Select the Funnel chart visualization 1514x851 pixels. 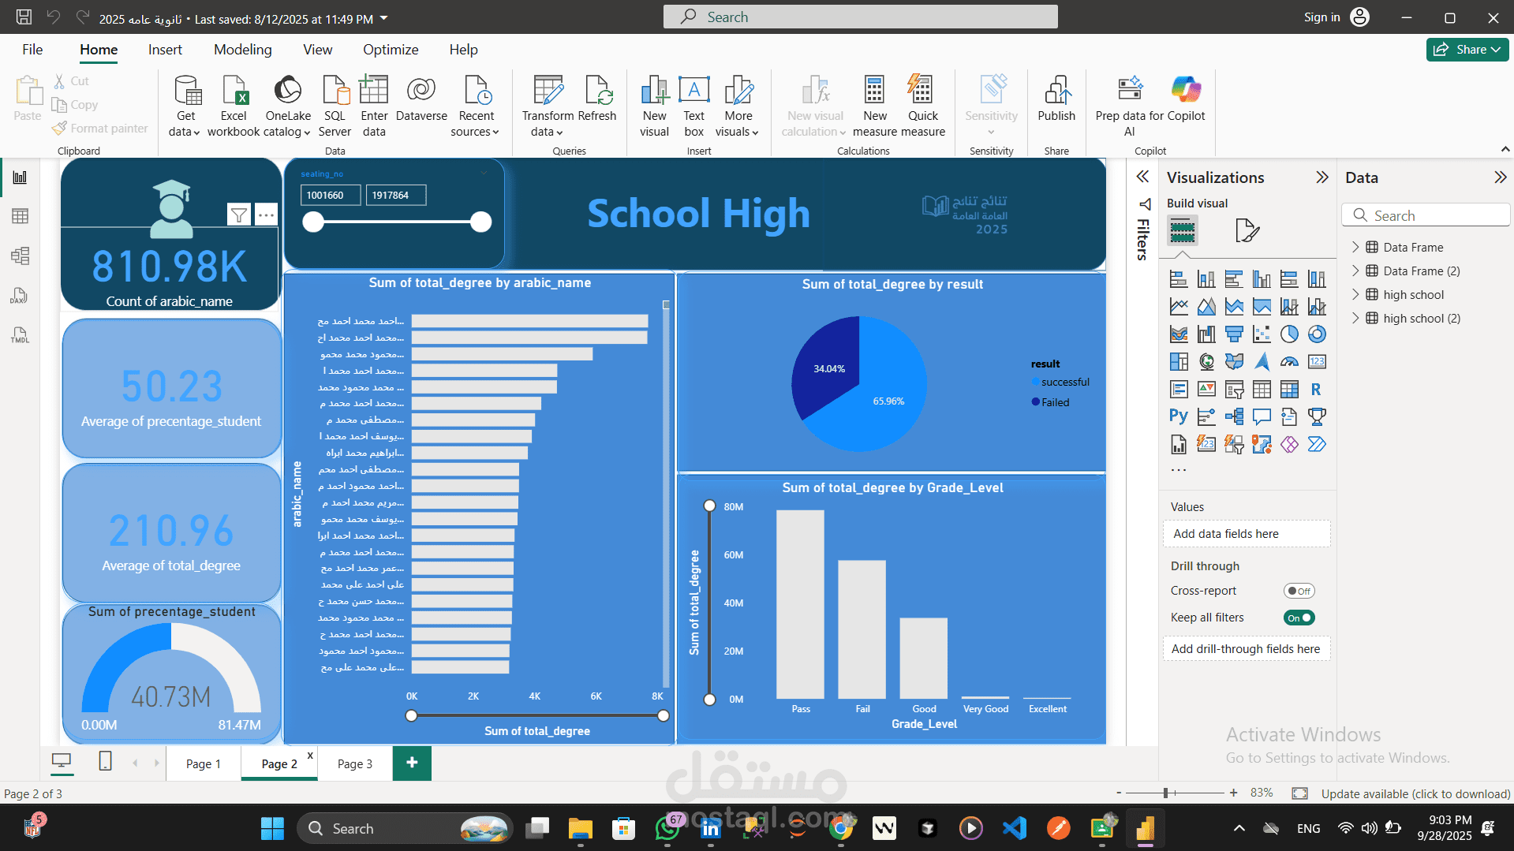(x=1234, y=334)
